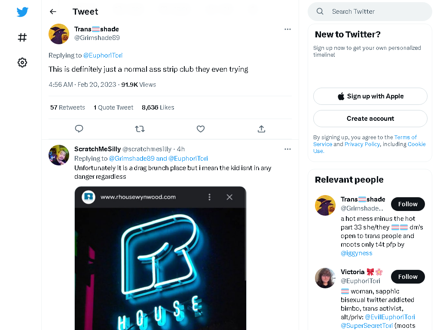Share the tweet with the upload icon
This screenshot has height=330, width=440.
(x=261, y=129)
